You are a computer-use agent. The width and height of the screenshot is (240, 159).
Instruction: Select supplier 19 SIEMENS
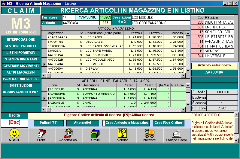point(212,51)
